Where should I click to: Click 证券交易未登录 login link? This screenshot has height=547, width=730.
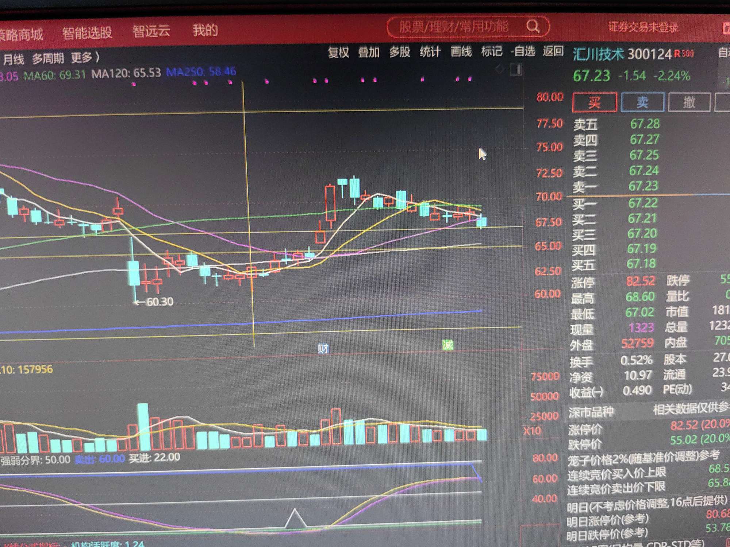coord(643,27)
